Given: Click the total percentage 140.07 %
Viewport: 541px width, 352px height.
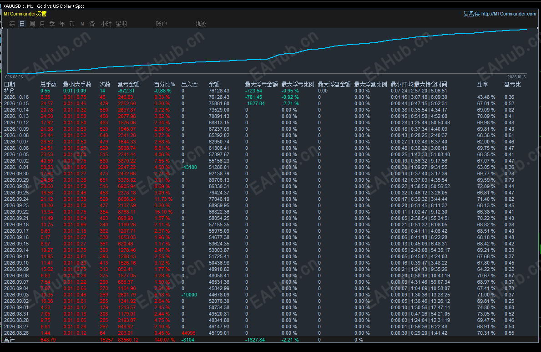Looking at the screenshot, I should [x=165, y=340].
